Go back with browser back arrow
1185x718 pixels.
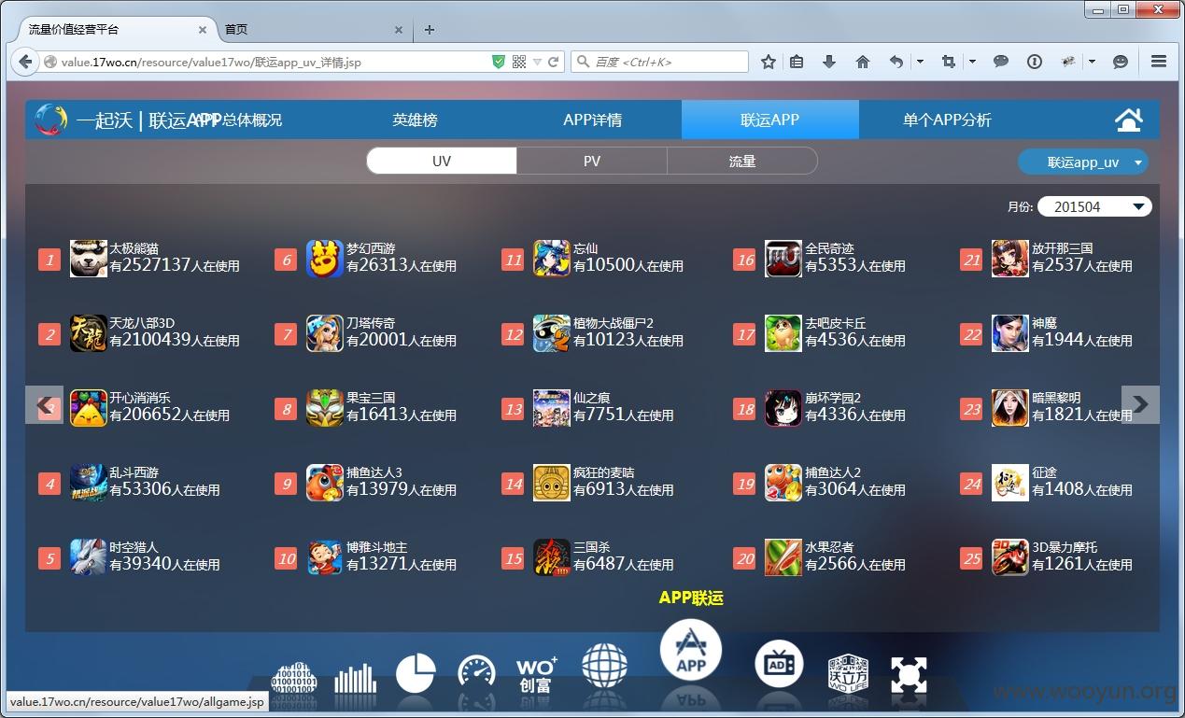point(24,62)
